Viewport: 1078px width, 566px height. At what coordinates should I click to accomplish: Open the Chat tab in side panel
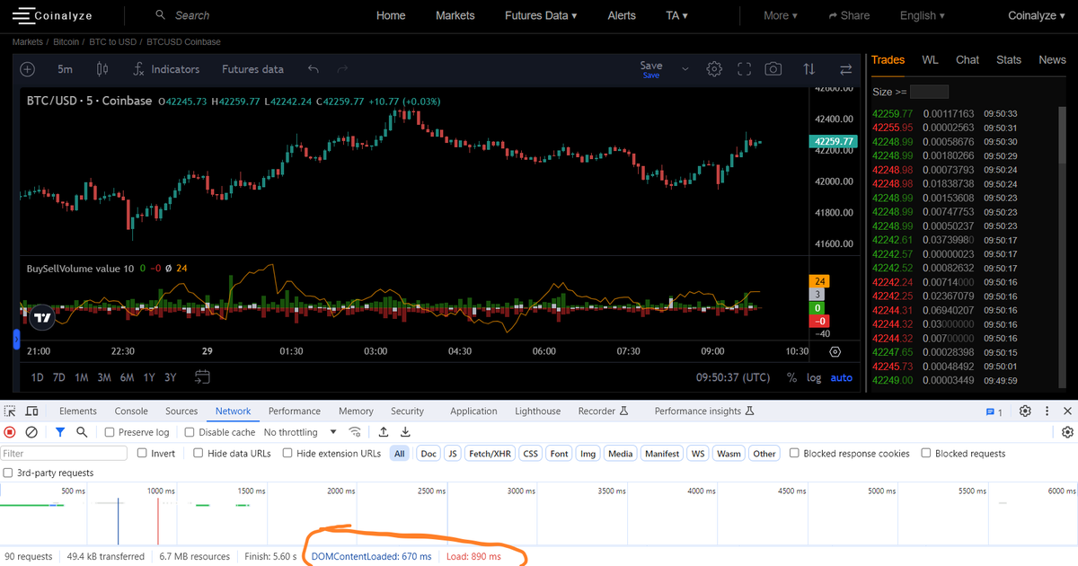(x=968, y=59)
